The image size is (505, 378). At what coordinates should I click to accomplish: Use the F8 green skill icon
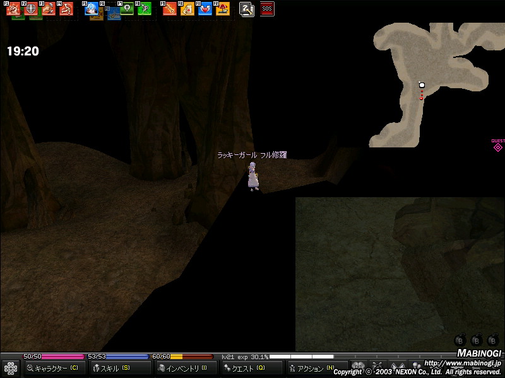point(145,9)
